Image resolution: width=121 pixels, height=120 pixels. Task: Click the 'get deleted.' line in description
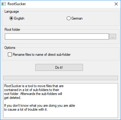[12, 98]
